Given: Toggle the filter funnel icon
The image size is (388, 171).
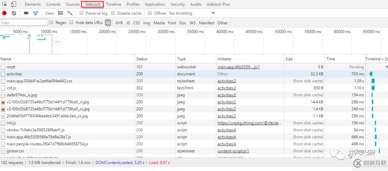Looking at the screenshot, I should [x=35, y=13].
